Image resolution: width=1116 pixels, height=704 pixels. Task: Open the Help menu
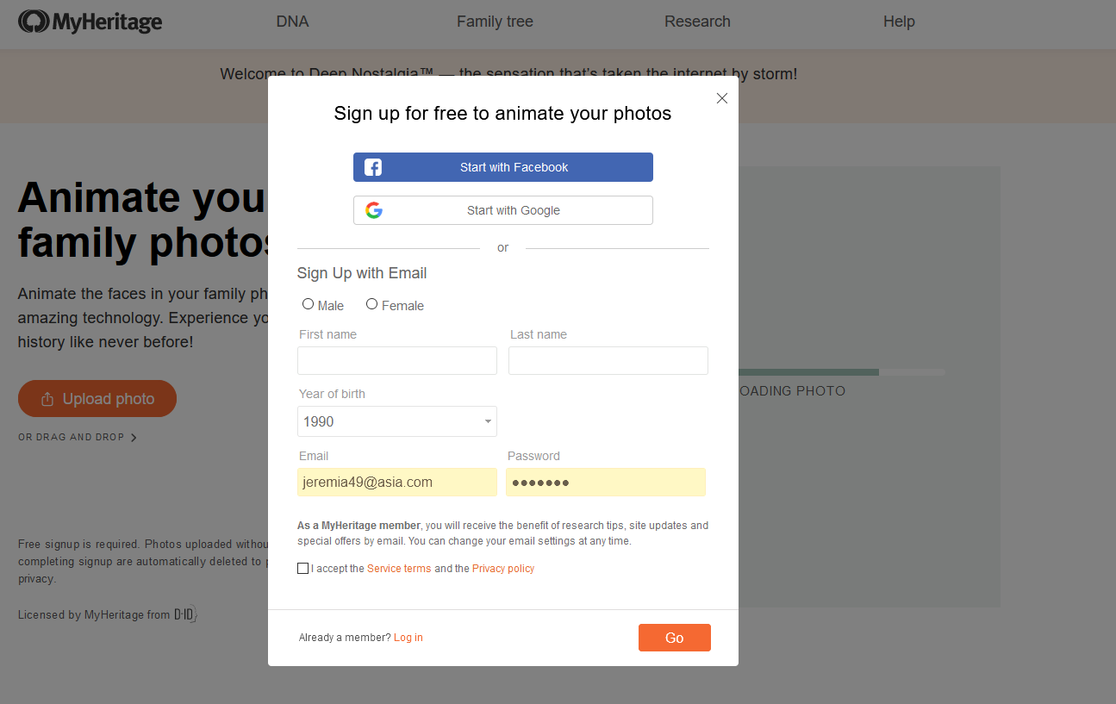tap(899, 22)
